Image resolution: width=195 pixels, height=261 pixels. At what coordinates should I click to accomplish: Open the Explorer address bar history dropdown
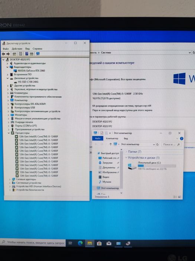[154, 145]
